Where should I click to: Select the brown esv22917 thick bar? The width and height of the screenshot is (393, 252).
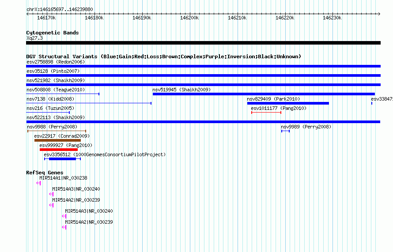click(x=58, y=140)
